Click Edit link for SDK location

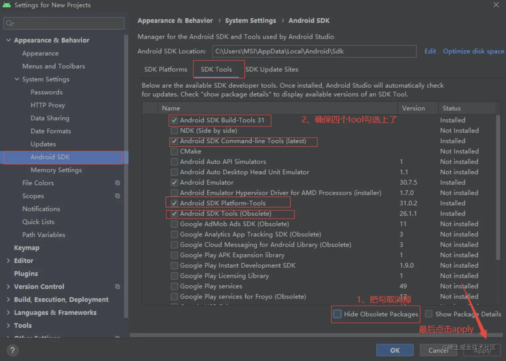click(430, 51)
